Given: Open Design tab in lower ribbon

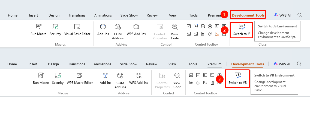Looking at the screenshot, I should (53, 64).
